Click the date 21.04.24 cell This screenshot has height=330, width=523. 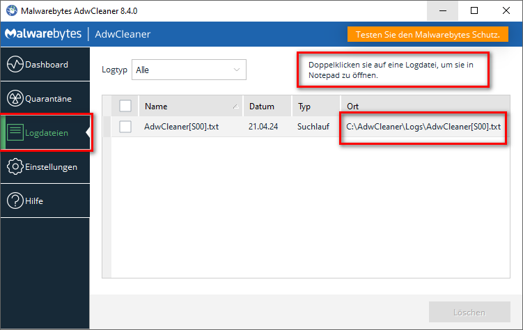point(263,127)
